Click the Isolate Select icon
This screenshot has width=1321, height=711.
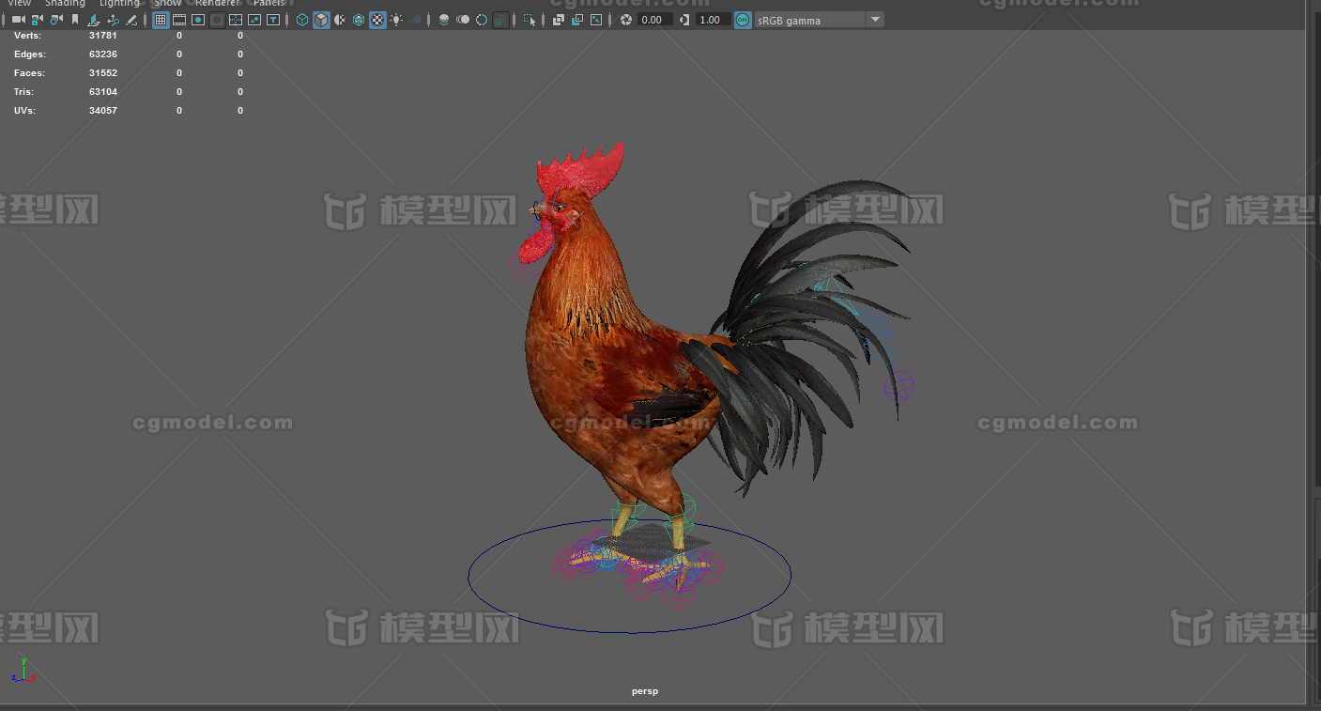coord(530,20)
